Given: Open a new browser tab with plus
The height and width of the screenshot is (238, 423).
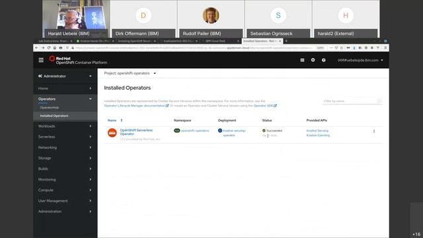Looking at the screenshot, I should tap(286, 41).
